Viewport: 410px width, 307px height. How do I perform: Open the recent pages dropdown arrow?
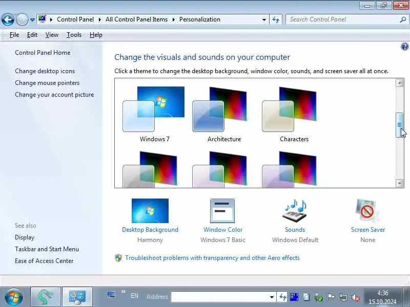tap(32, 19)
